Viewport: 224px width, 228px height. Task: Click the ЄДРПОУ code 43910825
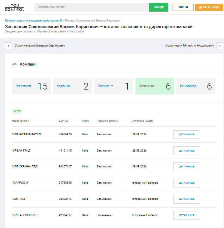(x=65, y=134)
